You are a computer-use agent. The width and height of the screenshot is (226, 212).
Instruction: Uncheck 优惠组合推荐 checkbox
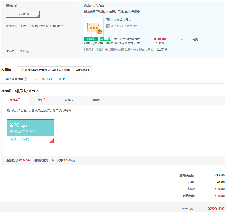point(9,110)
